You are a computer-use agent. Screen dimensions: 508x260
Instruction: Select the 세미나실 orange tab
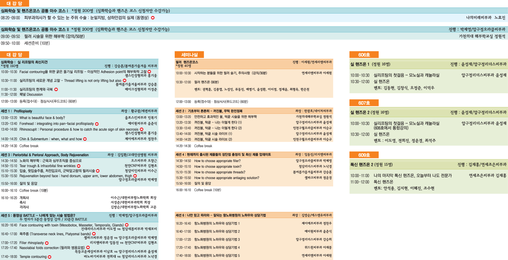point(189,55)
